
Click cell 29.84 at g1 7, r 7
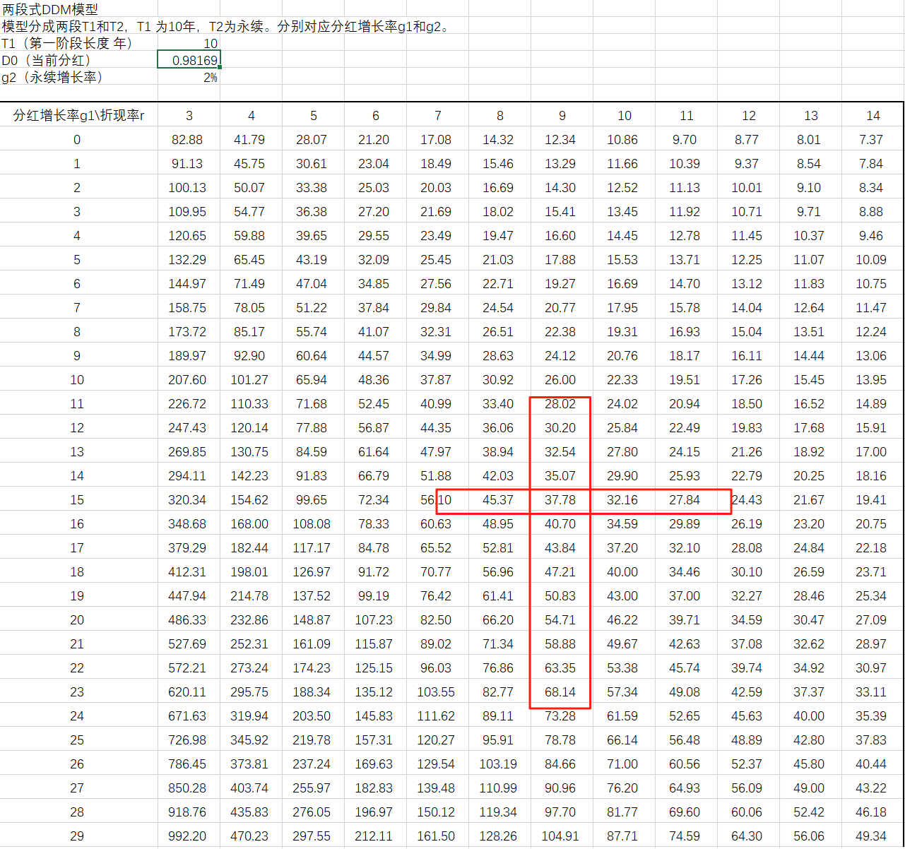[438, 307]
